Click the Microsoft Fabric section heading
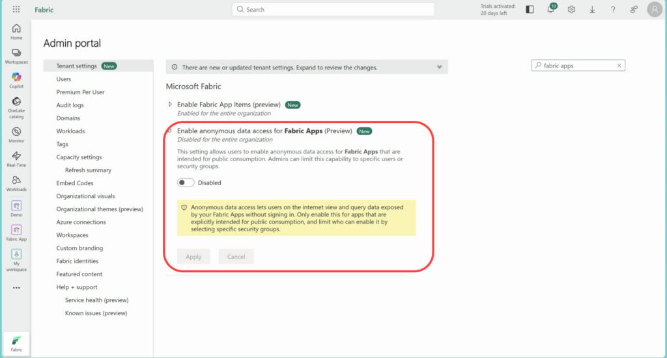This screenshot has width=667, height=358. (x=193, y=86)
